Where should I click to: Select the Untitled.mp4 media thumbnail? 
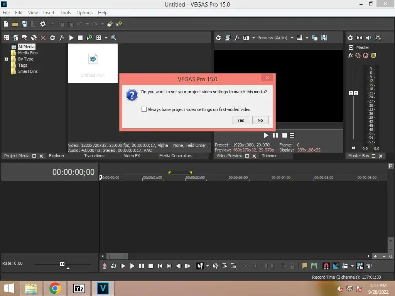(x=93, y=63)
